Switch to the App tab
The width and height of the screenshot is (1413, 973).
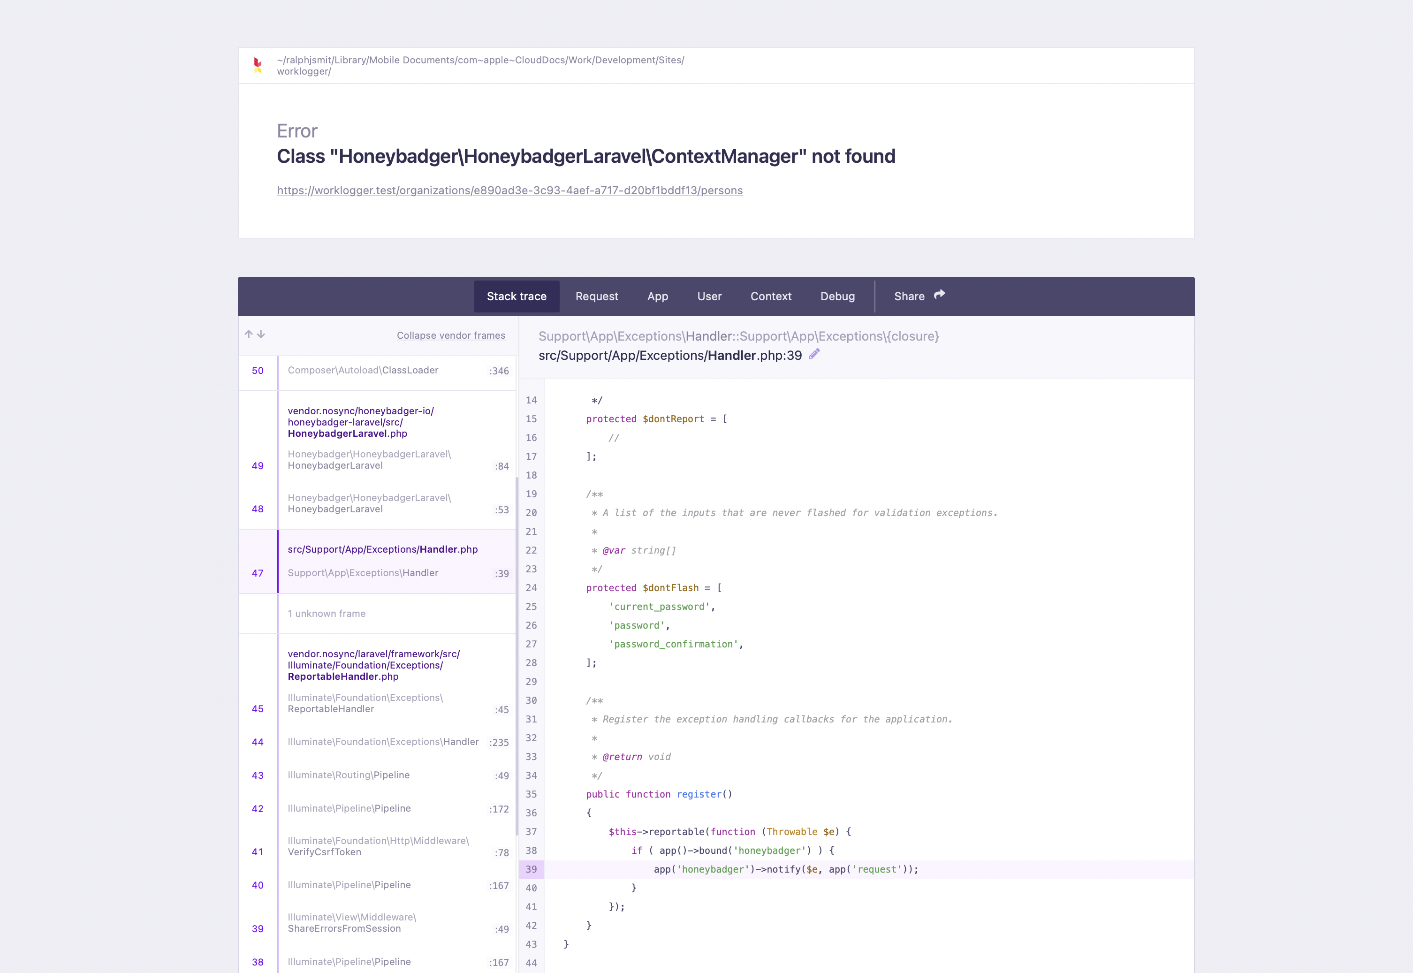(x=657, y=296)
